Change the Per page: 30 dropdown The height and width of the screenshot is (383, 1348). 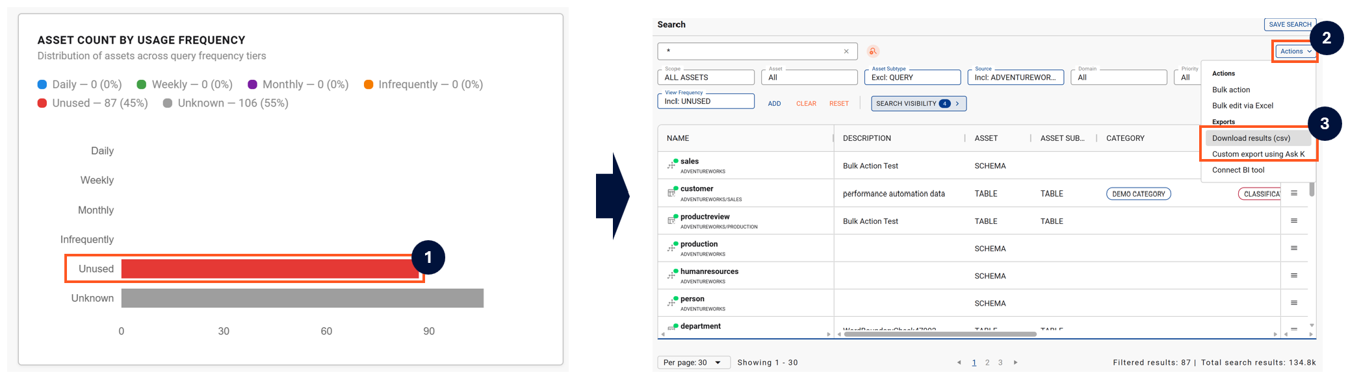[x=693, y=363]
